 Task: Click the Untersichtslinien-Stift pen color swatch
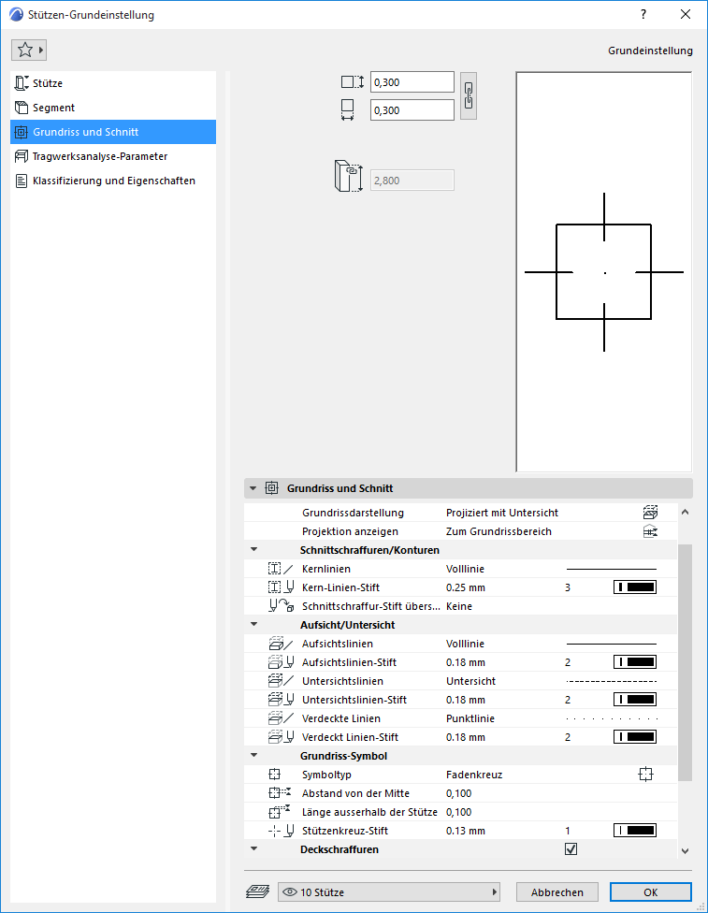click(x=635, y=700)
